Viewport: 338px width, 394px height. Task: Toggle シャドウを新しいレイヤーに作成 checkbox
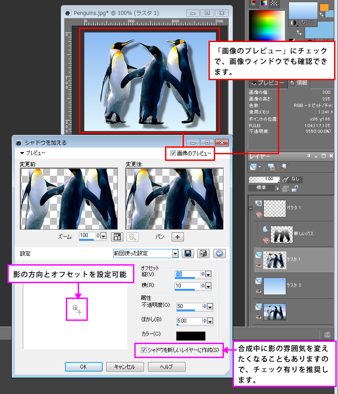144,350
